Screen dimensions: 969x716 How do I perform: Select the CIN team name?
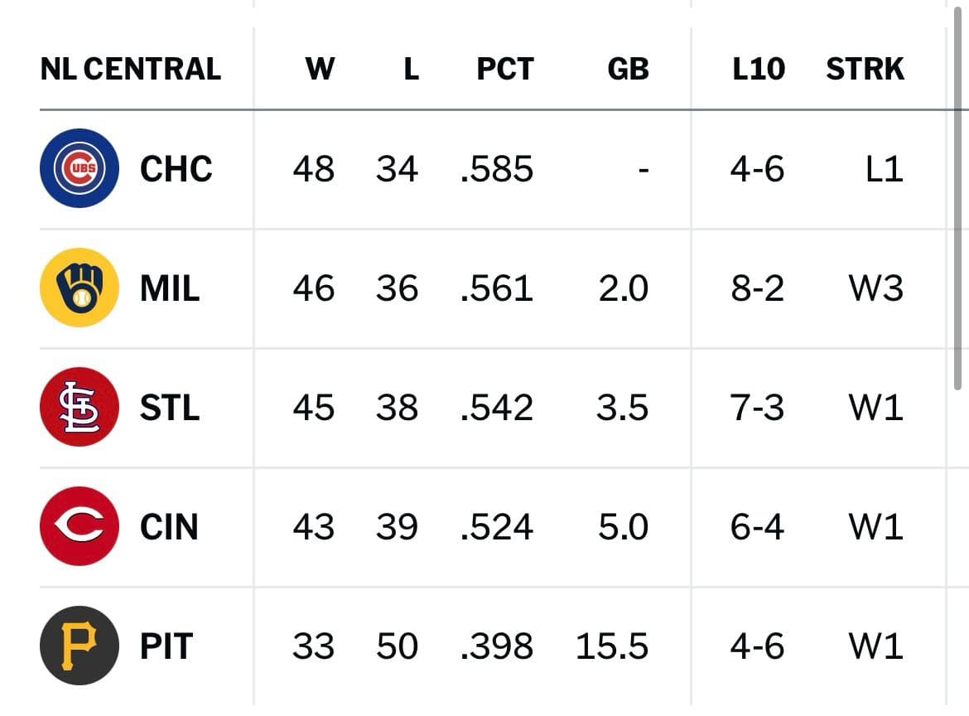pos(169,527)
